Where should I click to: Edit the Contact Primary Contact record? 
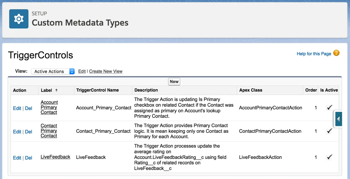coord(17,131)
